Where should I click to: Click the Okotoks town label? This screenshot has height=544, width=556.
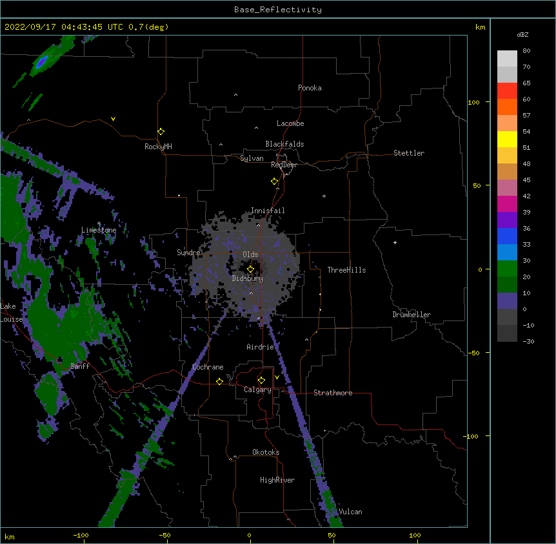coord(266,452)
